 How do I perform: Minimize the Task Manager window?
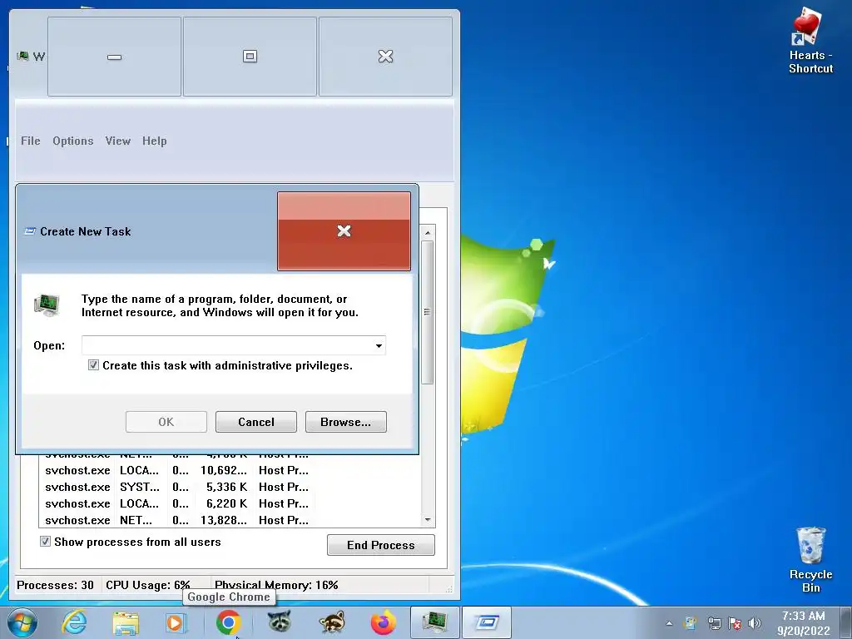(x=114, y=57)
